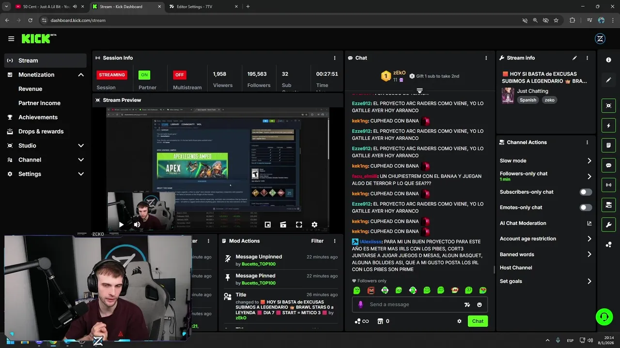Select Stream in the left sidebar
The width and height of the screenshot is (620, 348).
pyautogui.click(x=46, y=60)
